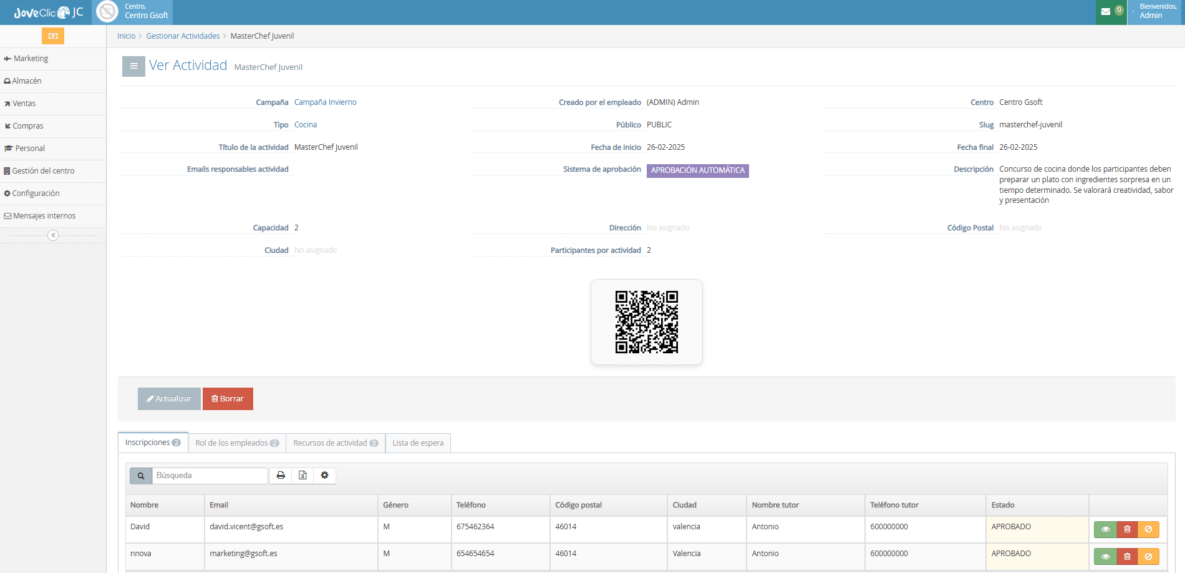View nnova's inscription with the green eye icon
1185x573 pixels.
coord(1105,556)
